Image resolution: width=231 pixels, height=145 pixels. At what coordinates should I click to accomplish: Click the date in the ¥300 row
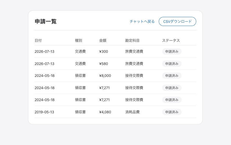(44, 51)
